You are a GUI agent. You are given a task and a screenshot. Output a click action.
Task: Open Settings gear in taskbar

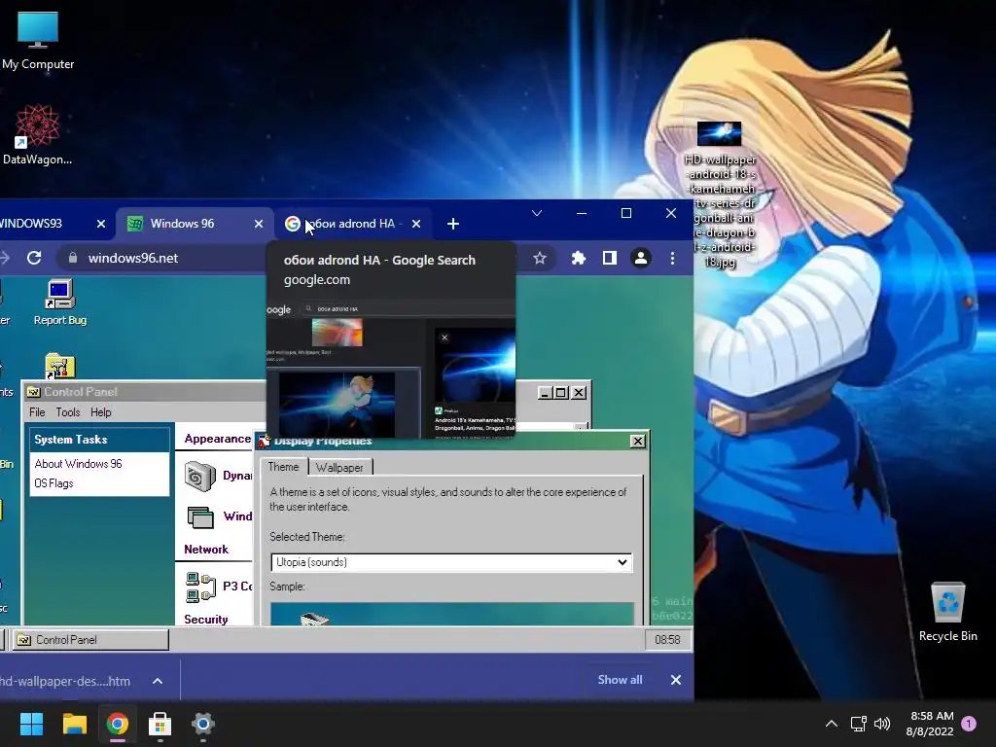coord(203,724)
